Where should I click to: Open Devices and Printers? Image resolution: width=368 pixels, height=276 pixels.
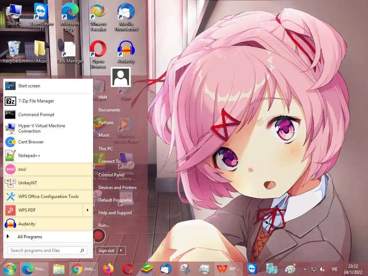point(118,188)
